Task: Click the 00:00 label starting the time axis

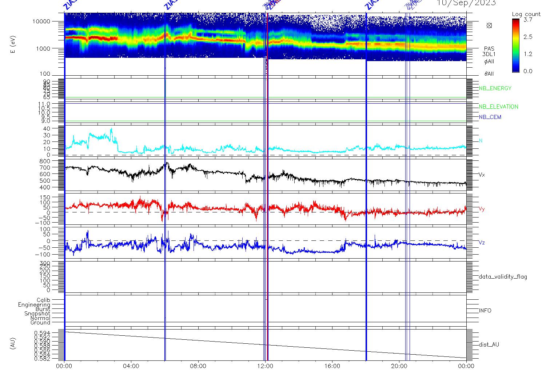Action: click(x=64, y=366)
